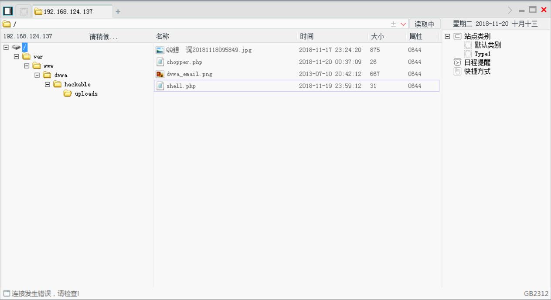551x300 pixels.
Task: Select the dvwa folder in tree
Action: 61,75
